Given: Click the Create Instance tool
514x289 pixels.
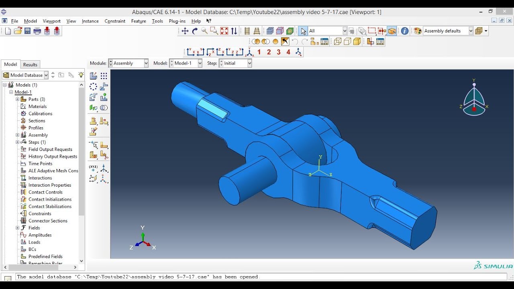Looking at the screenshot, I should 93,76.
